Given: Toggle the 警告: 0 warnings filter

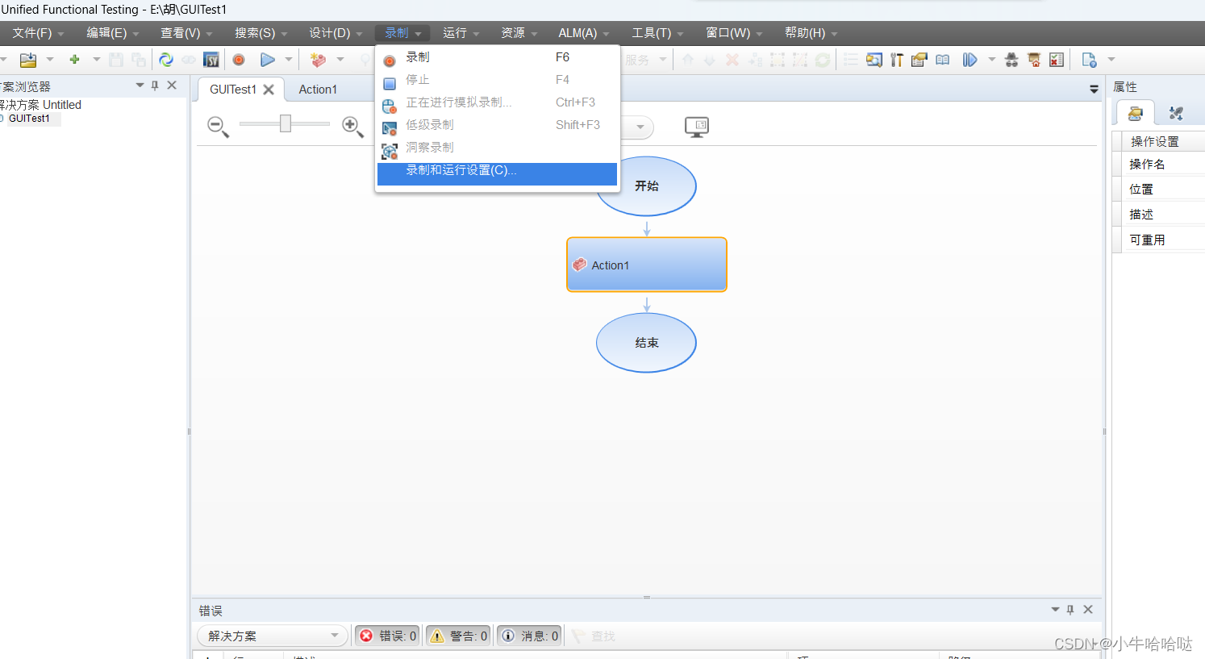Looking at the screenshot, I should [457, 636].
